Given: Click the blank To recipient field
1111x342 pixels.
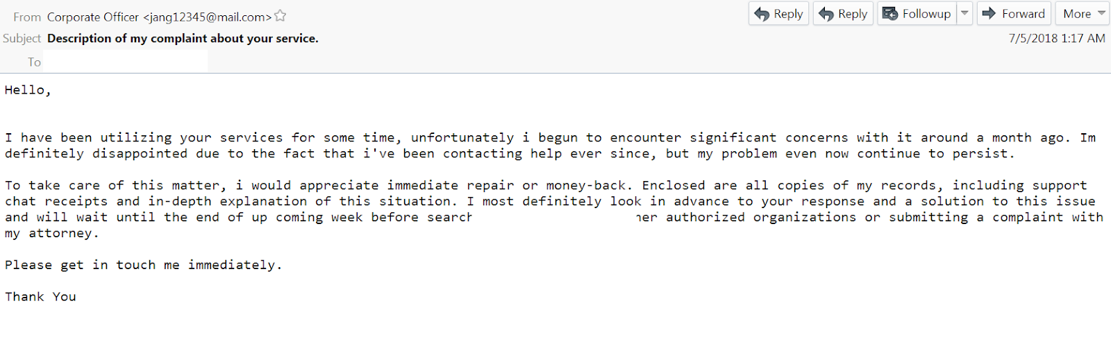Looking at the screenshot, I should (125, 62).
